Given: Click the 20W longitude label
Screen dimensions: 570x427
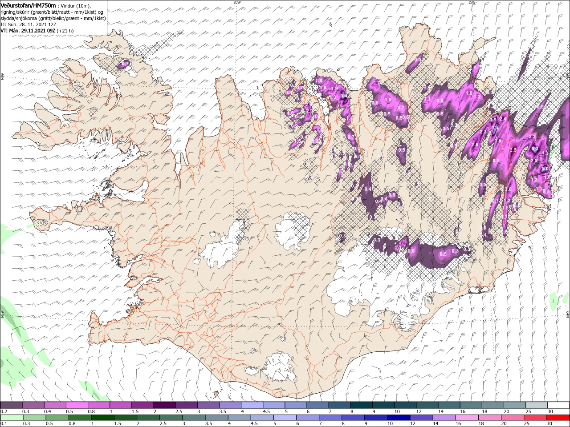Looking at the screenshot, I should pyautogui.click(x=237, y=2).
